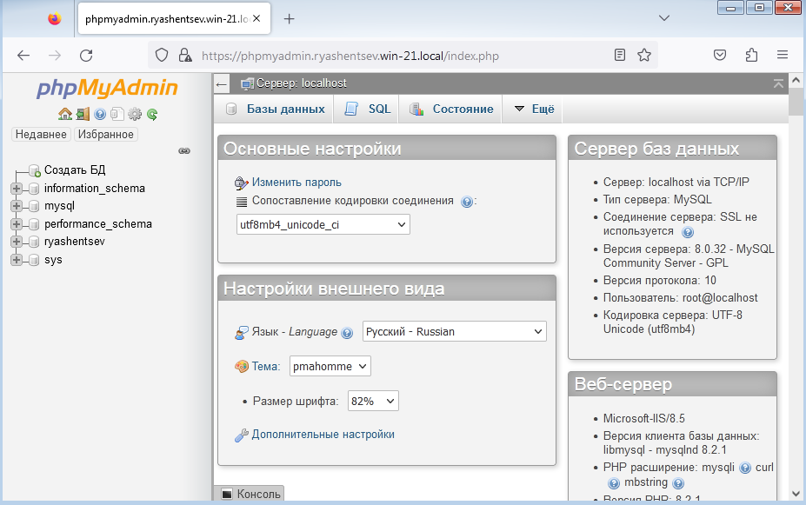Collapse navigation panel with left arrow icon
Screen dimensions: 806x505
[x=222, y=84]
